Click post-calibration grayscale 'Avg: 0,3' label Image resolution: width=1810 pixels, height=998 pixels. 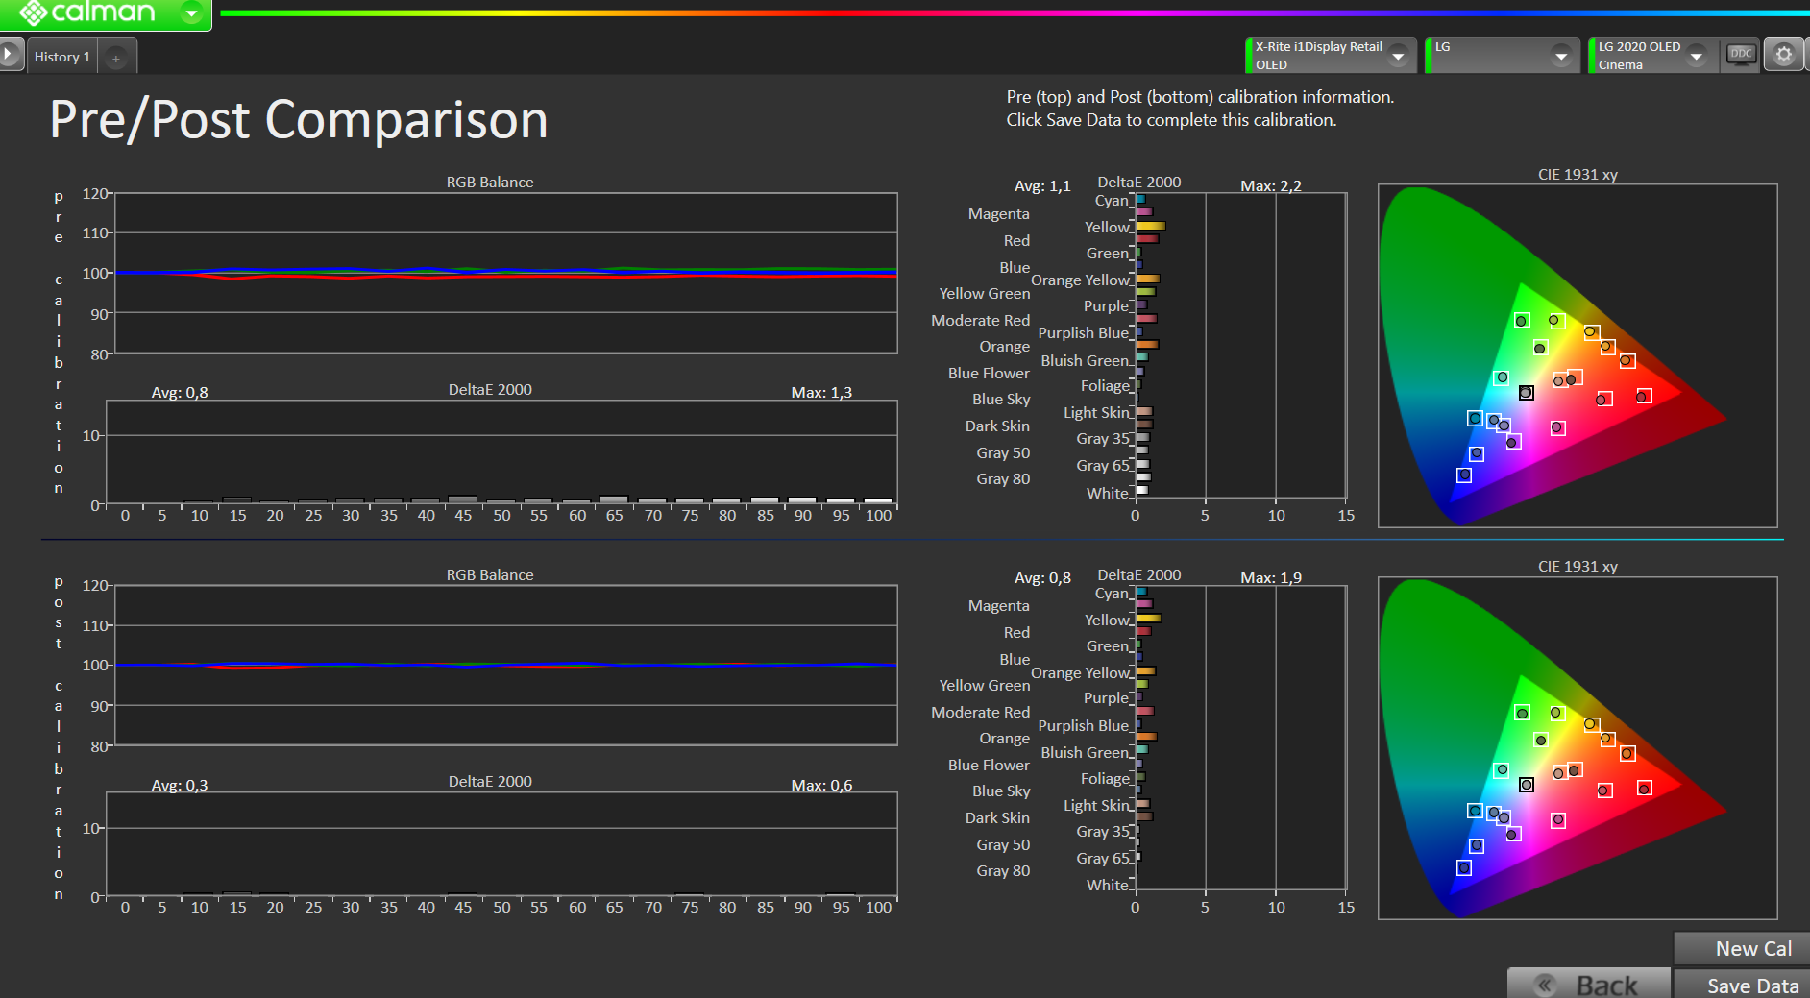click(180, 785)
